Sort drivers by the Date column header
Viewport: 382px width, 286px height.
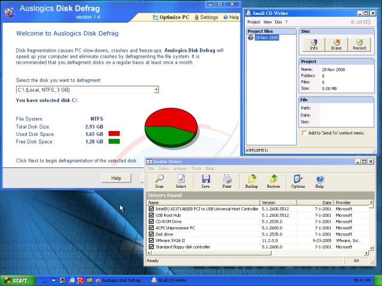pos(315,203)
